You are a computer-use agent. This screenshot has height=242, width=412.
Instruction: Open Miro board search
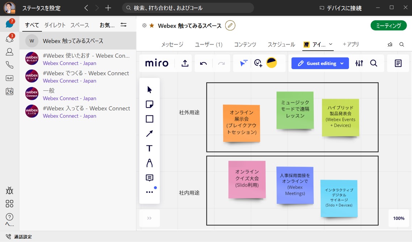374,63
